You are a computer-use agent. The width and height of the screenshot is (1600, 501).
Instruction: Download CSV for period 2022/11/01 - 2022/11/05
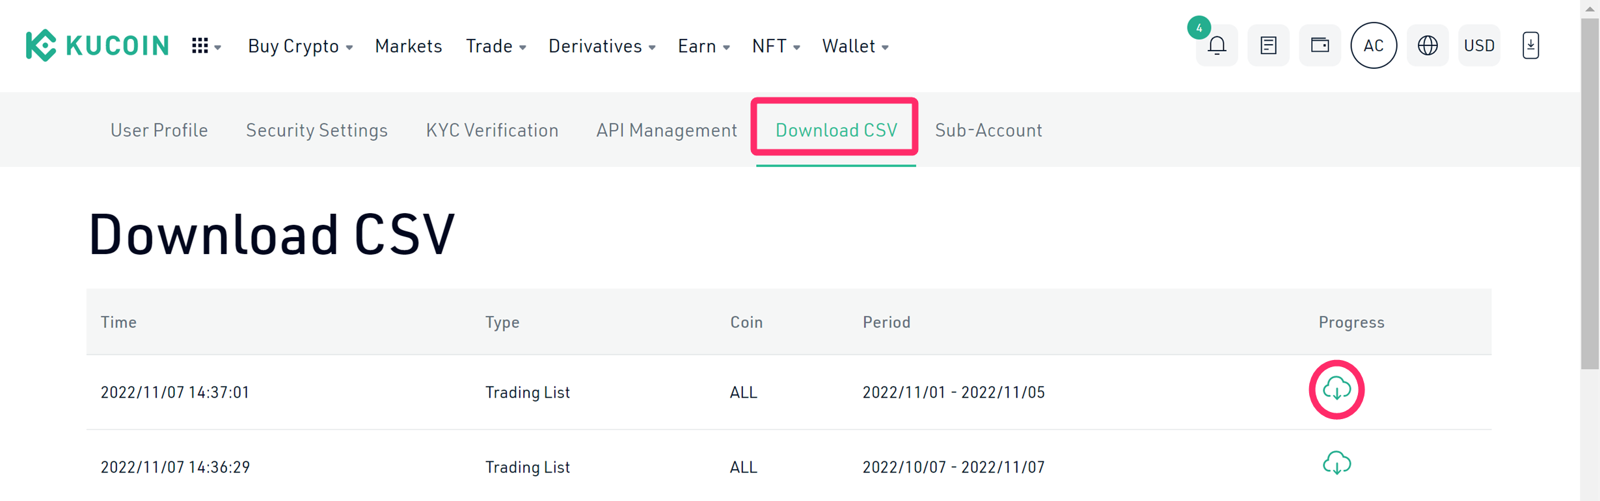tap(1336, 390)
